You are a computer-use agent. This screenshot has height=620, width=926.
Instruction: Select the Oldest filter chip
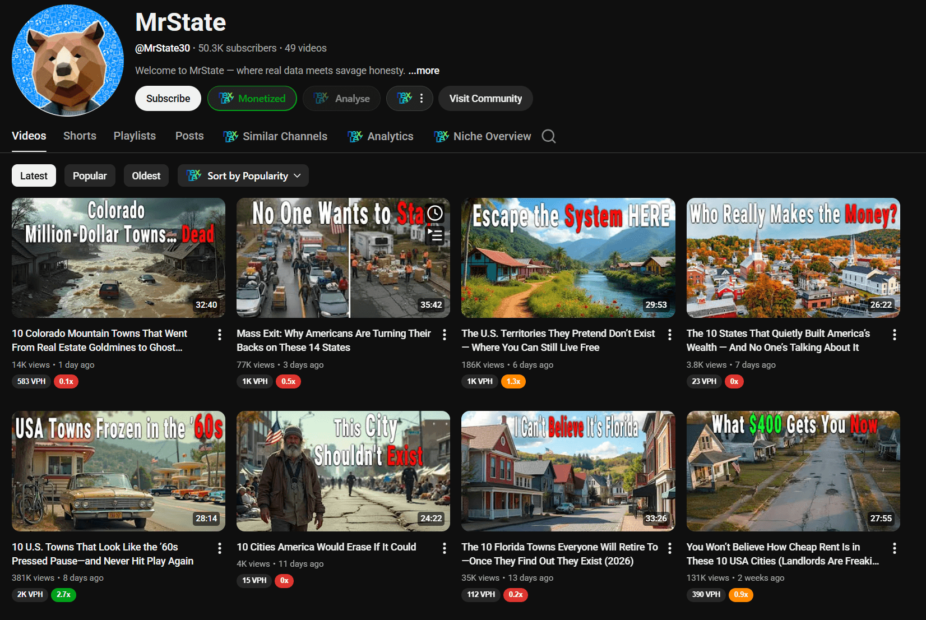(x=146, y=175)
